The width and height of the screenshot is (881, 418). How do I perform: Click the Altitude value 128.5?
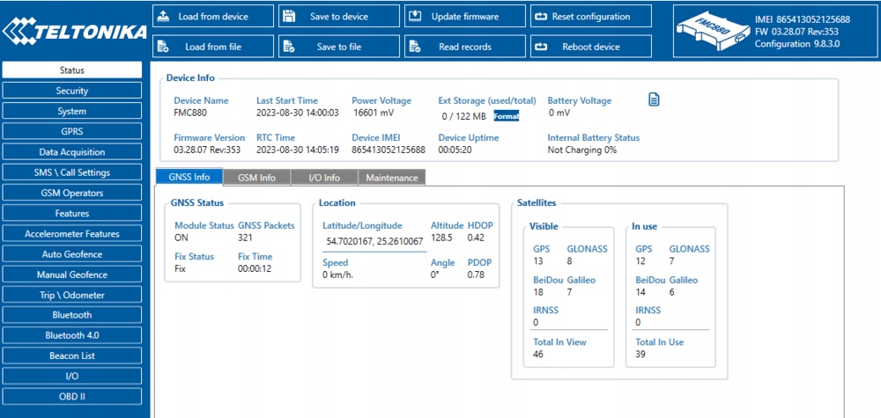click(441, 238)
